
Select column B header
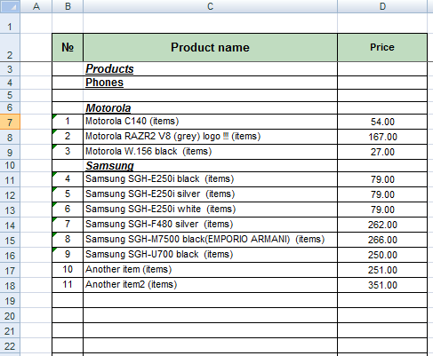tap(68, 6)
